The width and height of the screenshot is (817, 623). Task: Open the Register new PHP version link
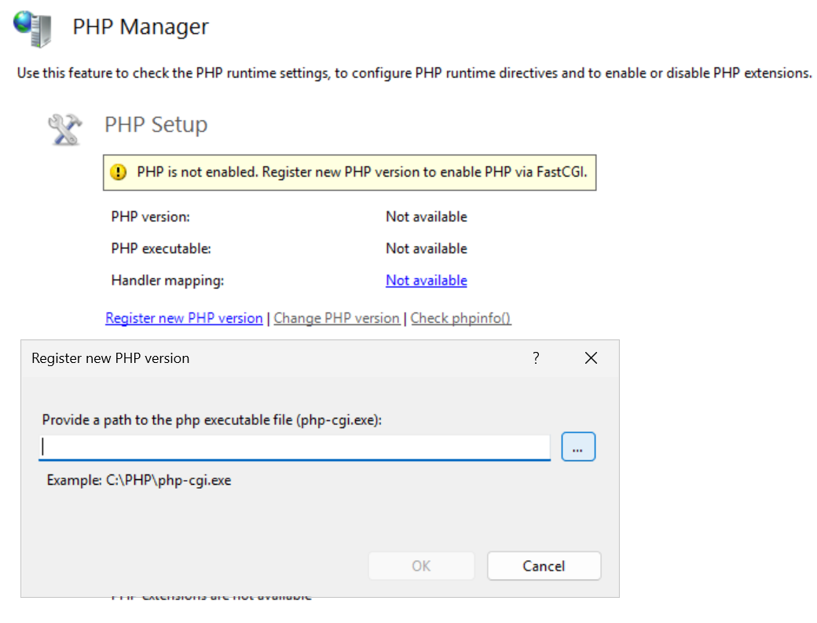point(184,317)
